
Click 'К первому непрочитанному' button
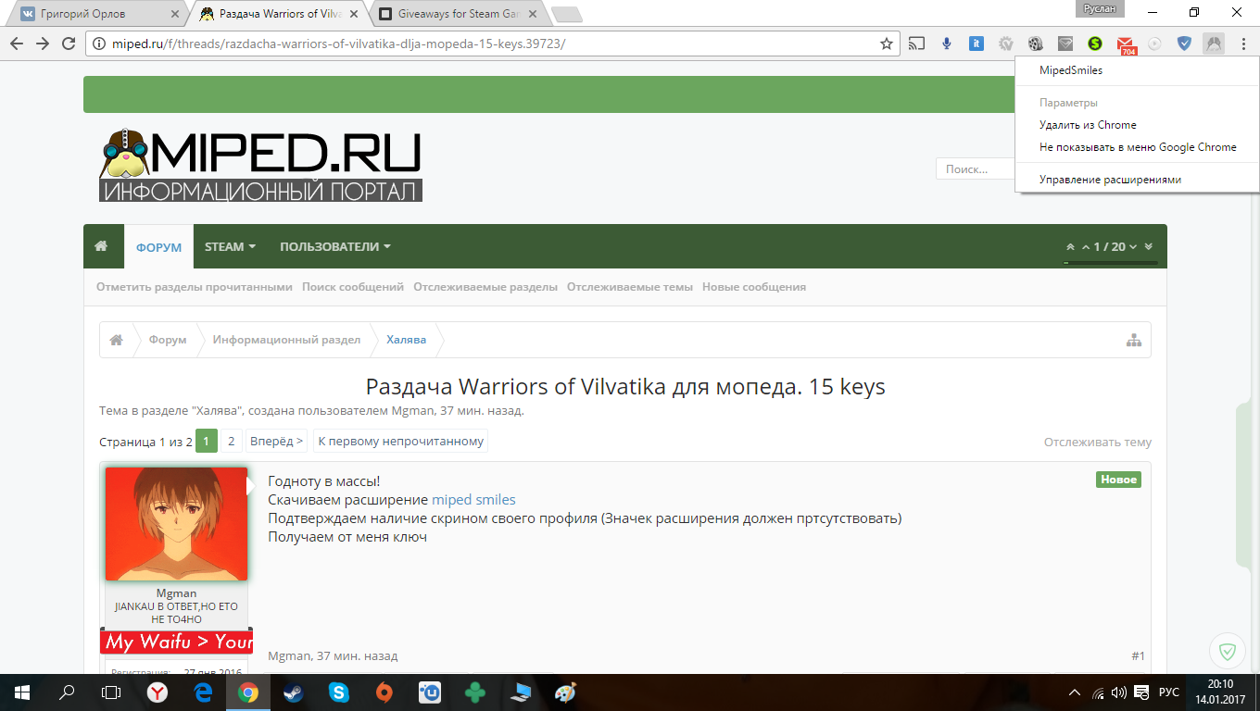(x=400, y=442)
